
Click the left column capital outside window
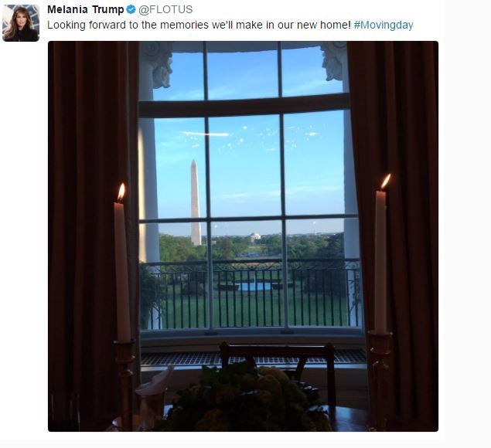click(160, 64)
